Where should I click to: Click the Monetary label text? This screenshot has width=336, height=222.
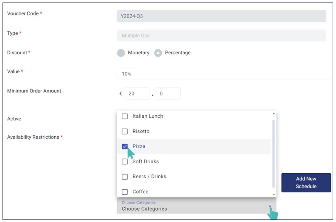[139, 53]
